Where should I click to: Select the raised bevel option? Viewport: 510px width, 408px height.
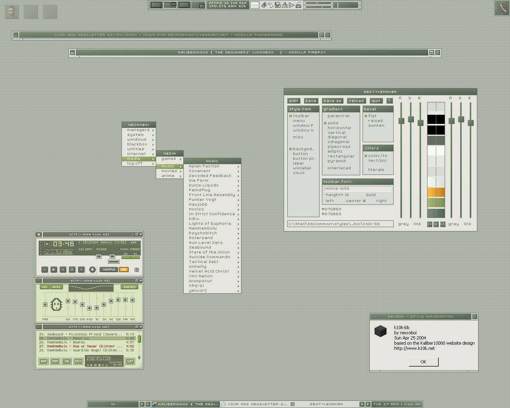click(375, 121)
